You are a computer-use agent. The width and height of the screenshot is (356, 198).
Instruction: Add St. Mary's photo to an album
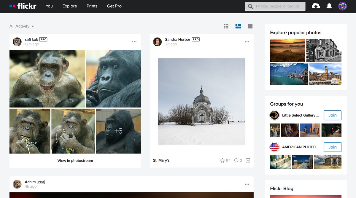[x=248, y=160]
